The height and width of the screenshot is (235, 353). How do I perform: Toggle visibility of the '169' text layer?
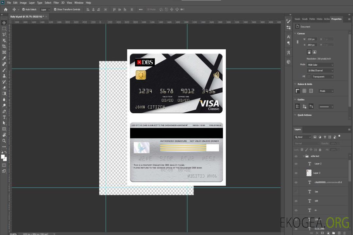tap(296, 201)
